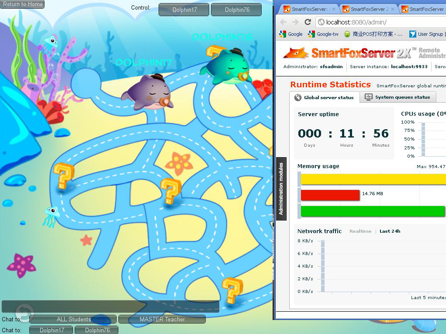Toggle network traffic to Realtime view
This screenshot has height=334, width=446.
coord(360,231)
